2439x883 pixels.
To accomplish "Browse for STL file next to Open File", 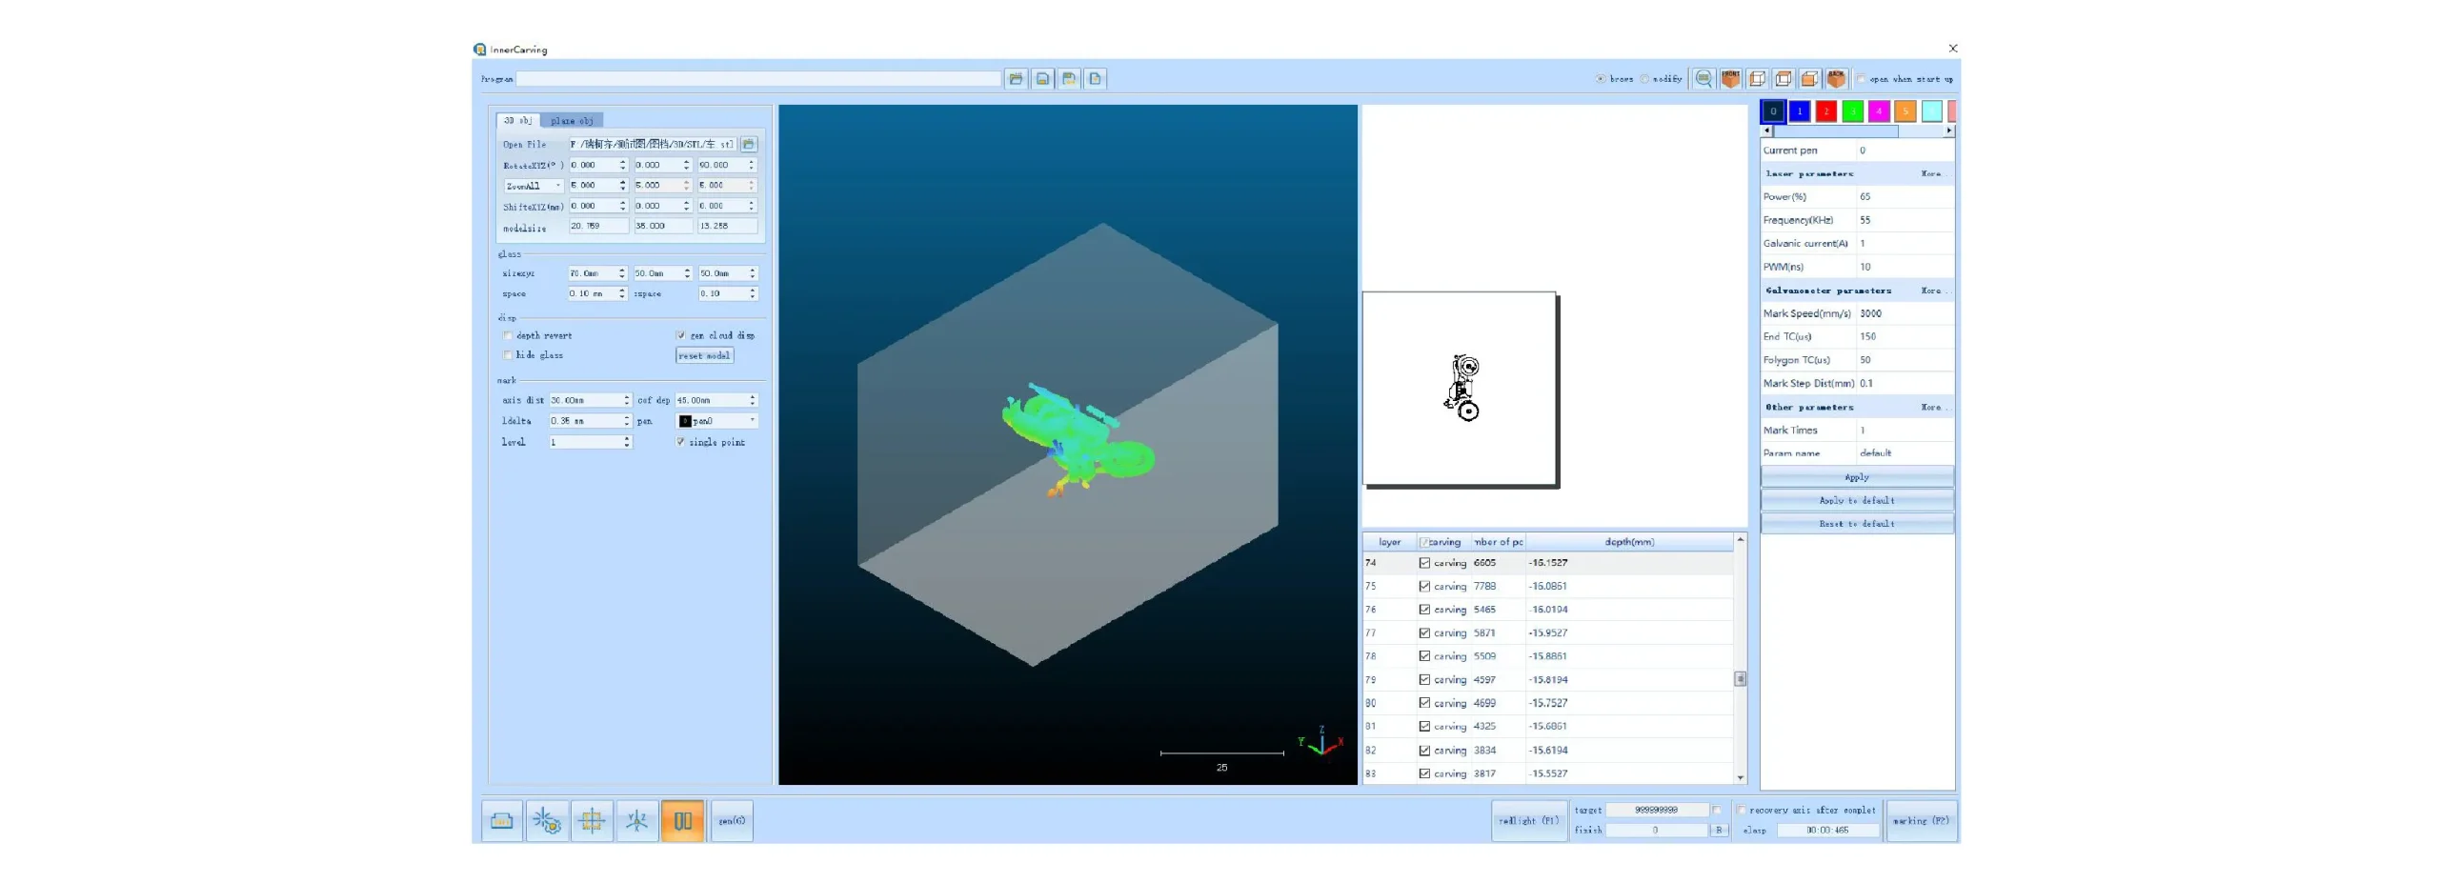I will pos(749,145).
